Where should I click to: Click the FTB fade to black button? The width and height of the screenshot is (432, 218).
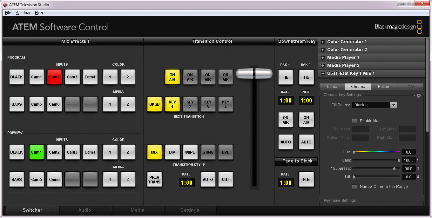tap(306, 180)
